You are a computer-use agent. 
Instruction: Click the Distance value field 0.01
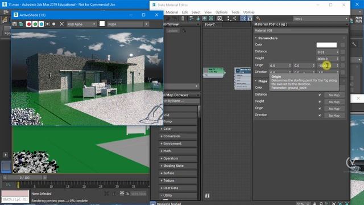(x=326, y=52)
